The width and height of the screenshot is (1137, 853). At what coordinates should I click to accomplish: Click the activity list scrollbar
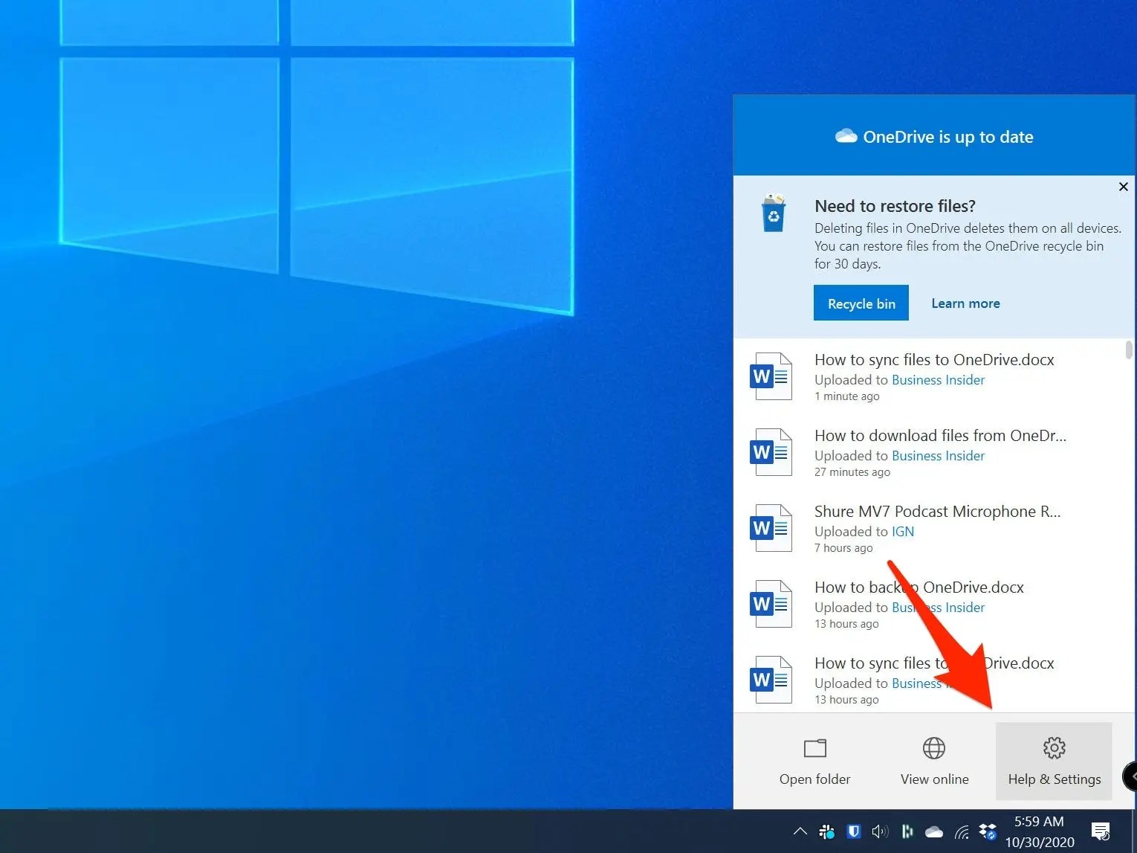(x=1129, y=350)
